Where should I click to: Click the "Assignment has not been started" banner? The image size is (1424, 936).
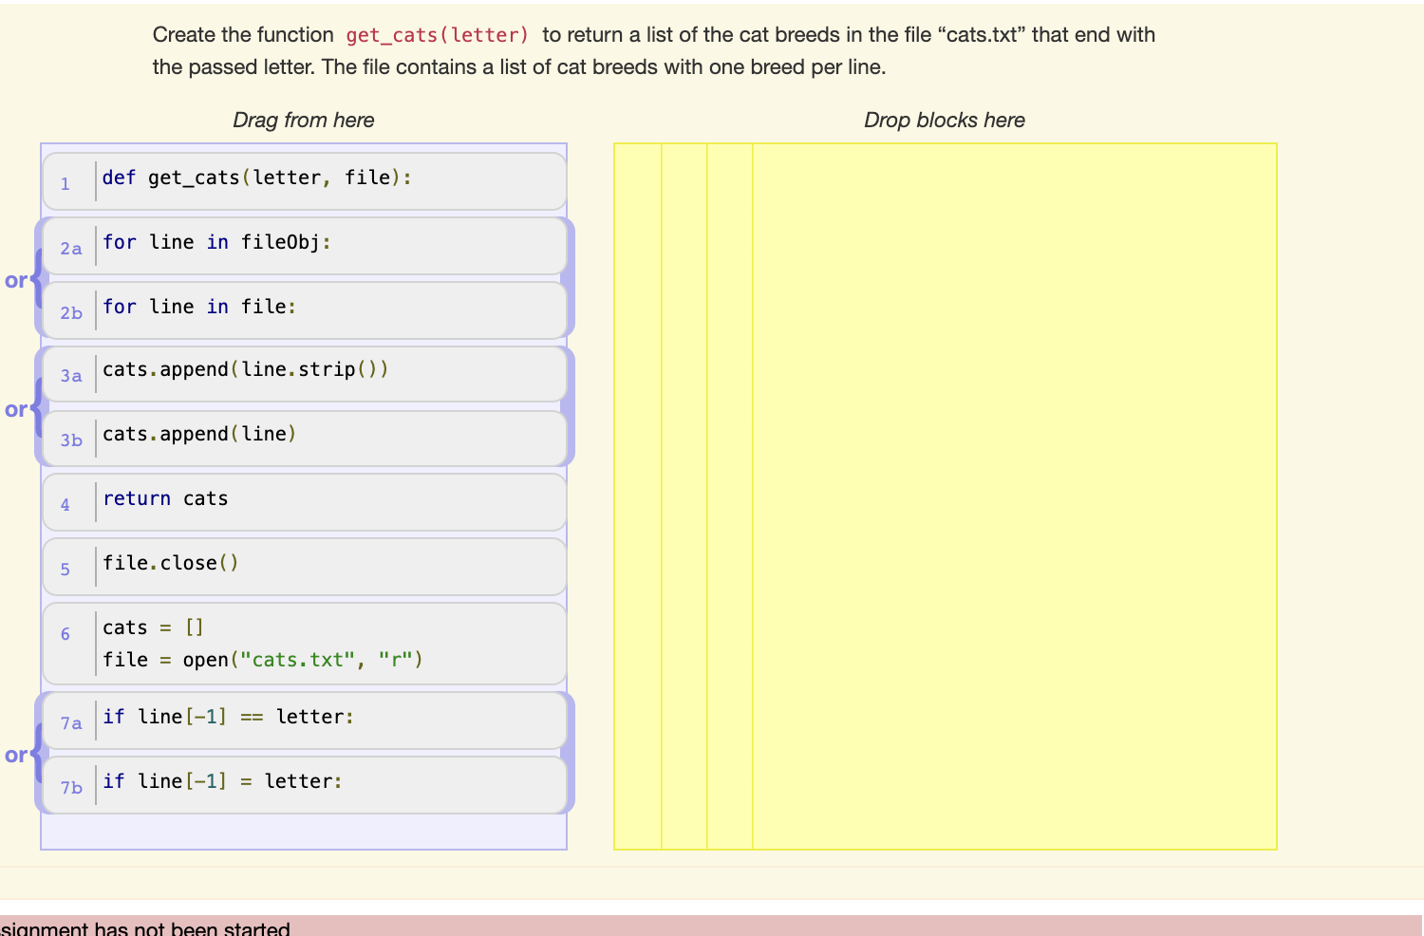142,927
